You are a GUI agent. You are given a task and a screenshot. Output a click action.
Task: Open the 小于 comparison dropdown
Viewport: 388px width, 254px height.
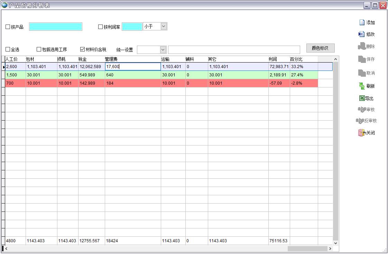(x=164, y=26)
